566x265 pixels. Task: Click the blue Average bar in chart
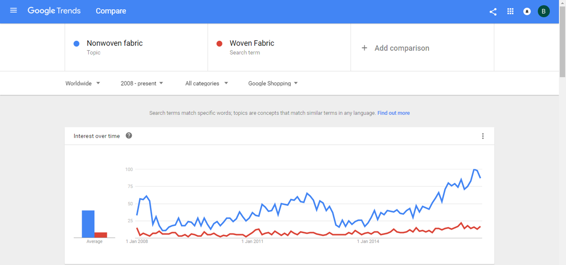pos(88,224)
